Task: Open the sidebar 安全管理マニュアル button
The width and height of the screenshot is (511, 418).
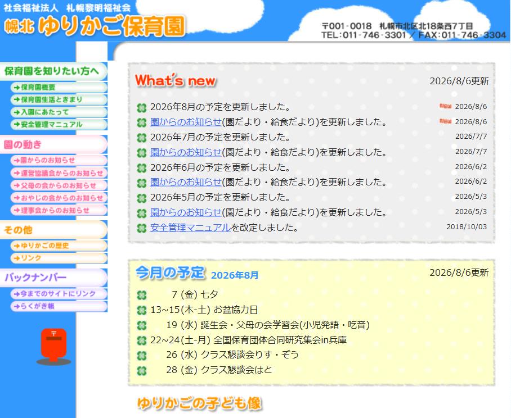Action: pos(59,124)
